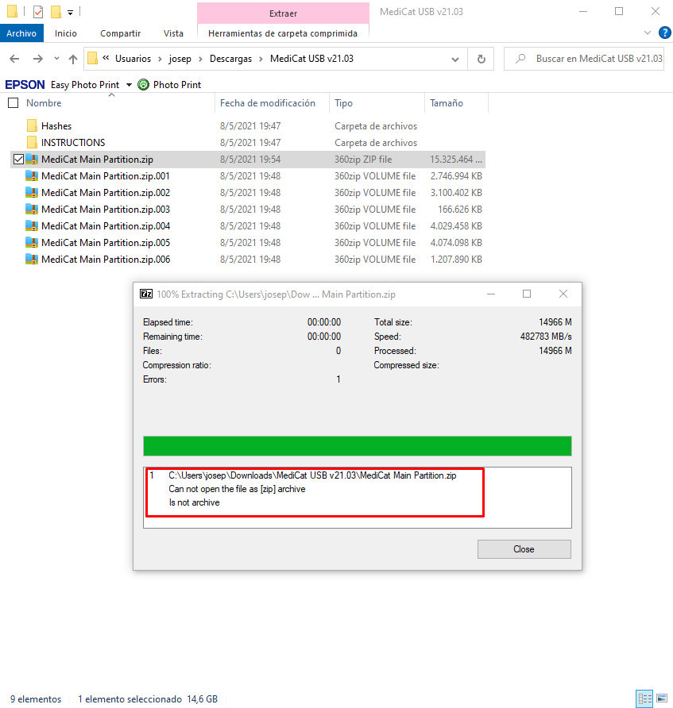673x708 pixels.
Task: Click the Forward navigation arrow
Action: [x=38, y=59]
